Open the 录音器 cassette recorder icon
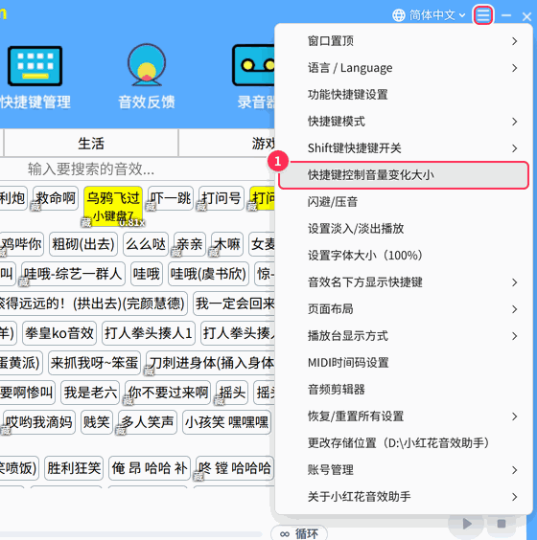Viewport: 537px width, 540px height. (x=254, y=65)
